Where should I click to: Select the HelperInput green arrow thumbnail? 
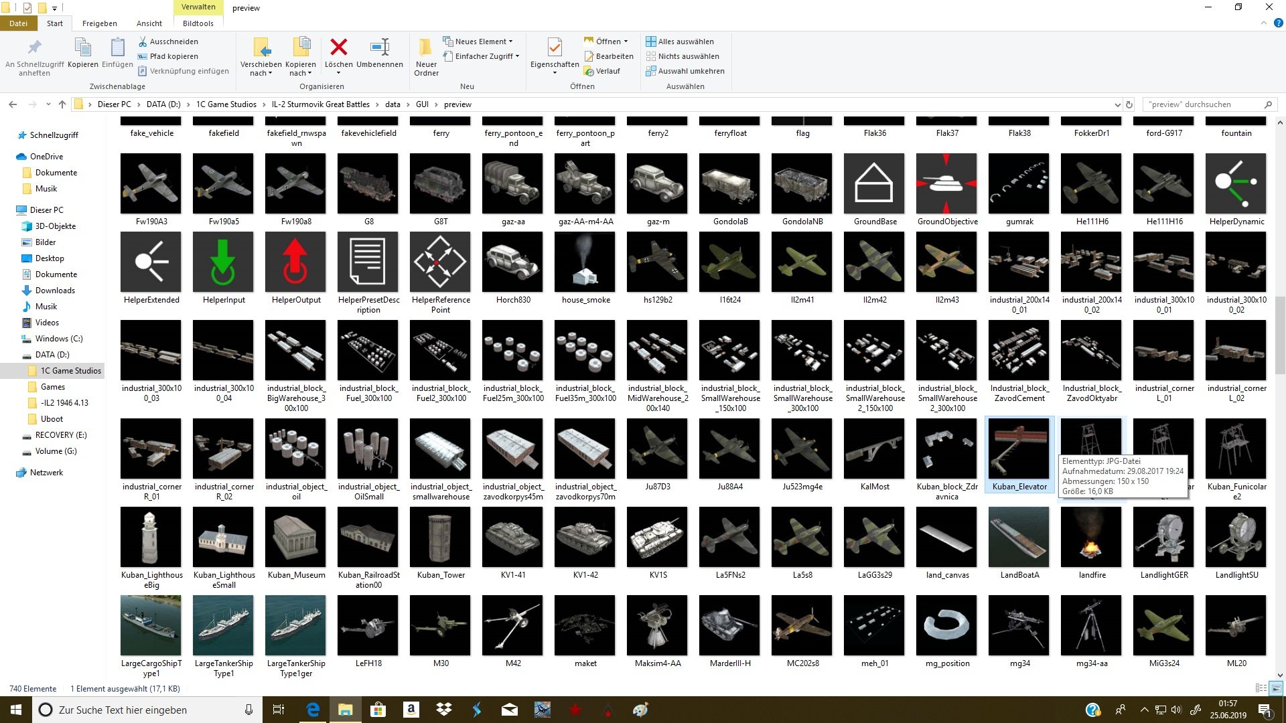(x=224, y=262)
